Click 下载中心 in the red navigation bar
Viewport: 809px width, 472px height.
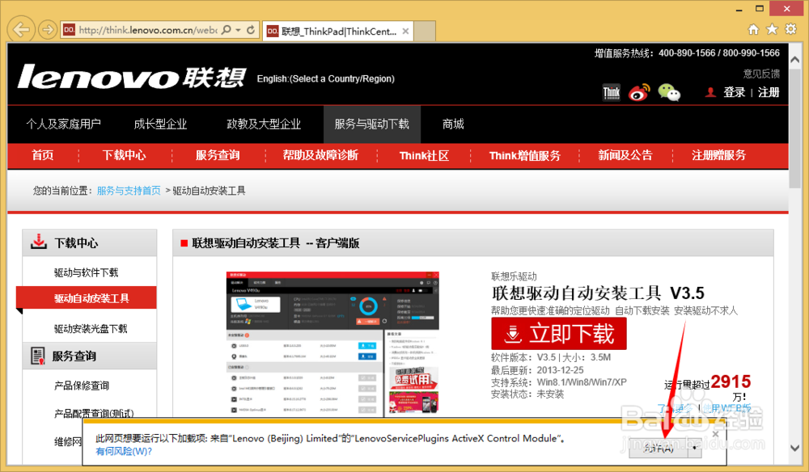(x=124, y=155)
